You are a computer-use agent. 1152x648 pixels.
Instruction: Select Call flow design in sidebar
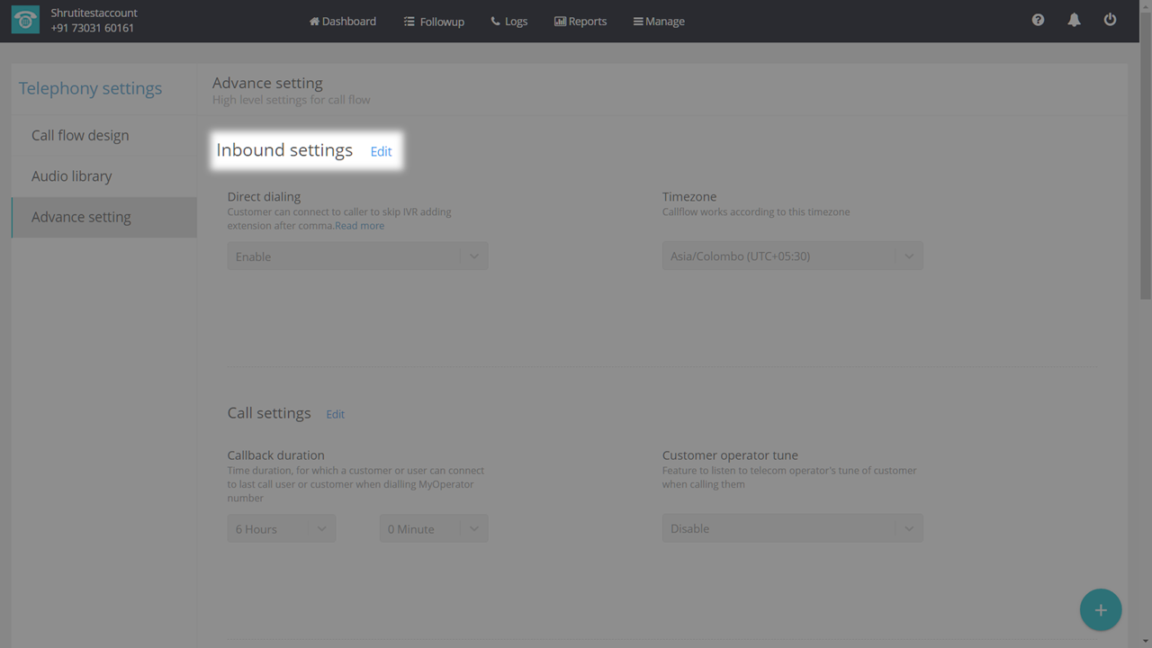point(80,135)
